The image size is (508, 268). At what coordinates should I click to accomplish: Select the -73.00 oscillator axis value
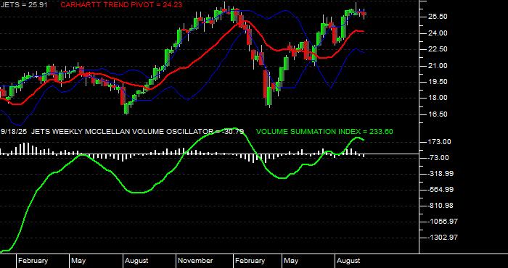coord(438,158)
